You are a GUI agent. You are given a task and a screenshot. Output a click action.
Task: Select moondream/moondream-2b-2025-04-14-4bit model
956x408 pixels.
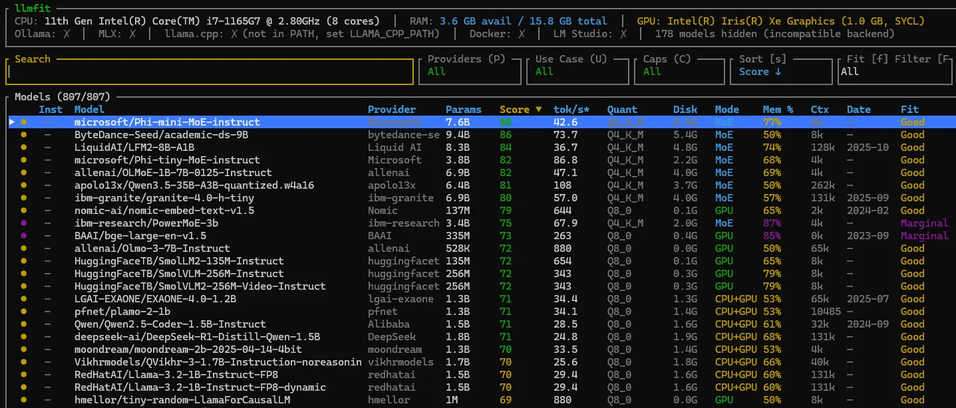click(188, 350)
